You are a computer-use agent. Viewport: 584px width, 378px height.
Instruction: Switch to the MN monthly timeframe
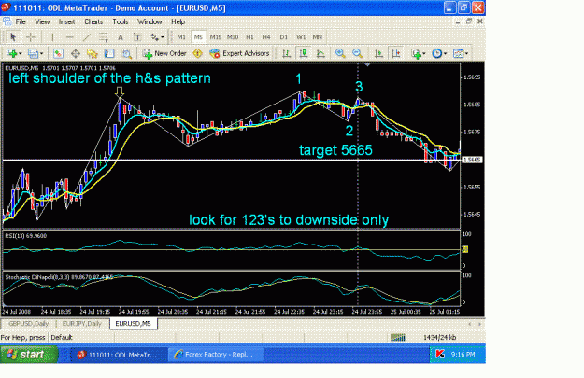(x=318, y=36)
